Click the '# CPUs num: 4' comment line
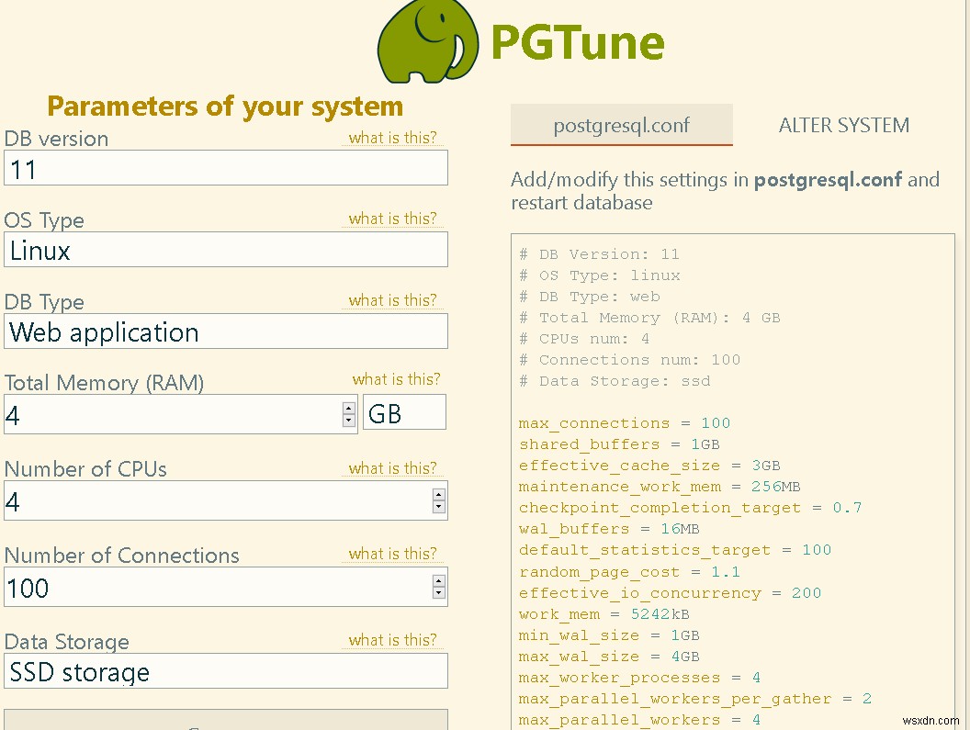970x730 pixels. click(x=584, y=339)
